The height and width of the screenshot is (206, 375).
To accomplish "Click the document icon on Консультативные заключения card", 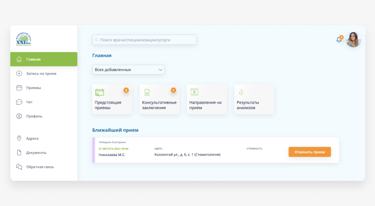I will tap(147, 92).
